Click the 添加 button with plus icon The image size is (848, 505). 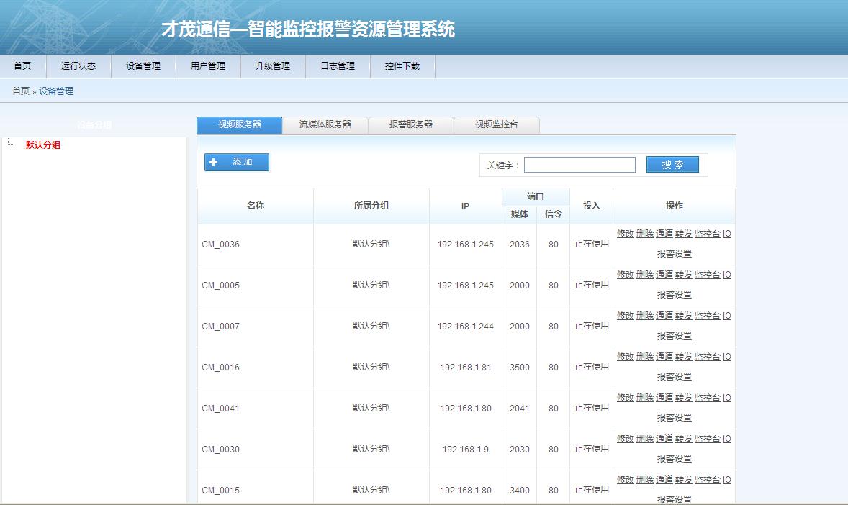pos(237,163)
